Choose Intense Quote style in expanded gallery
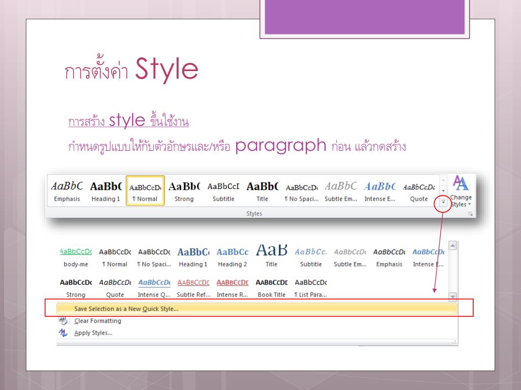Screen dimensions: 521x390 (154, 288)
